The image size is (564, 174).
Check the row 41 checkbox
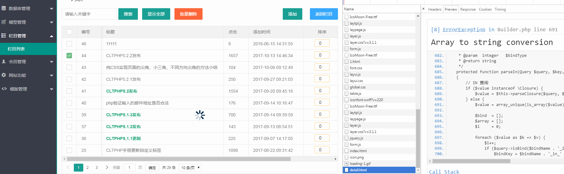pos(69,91)
